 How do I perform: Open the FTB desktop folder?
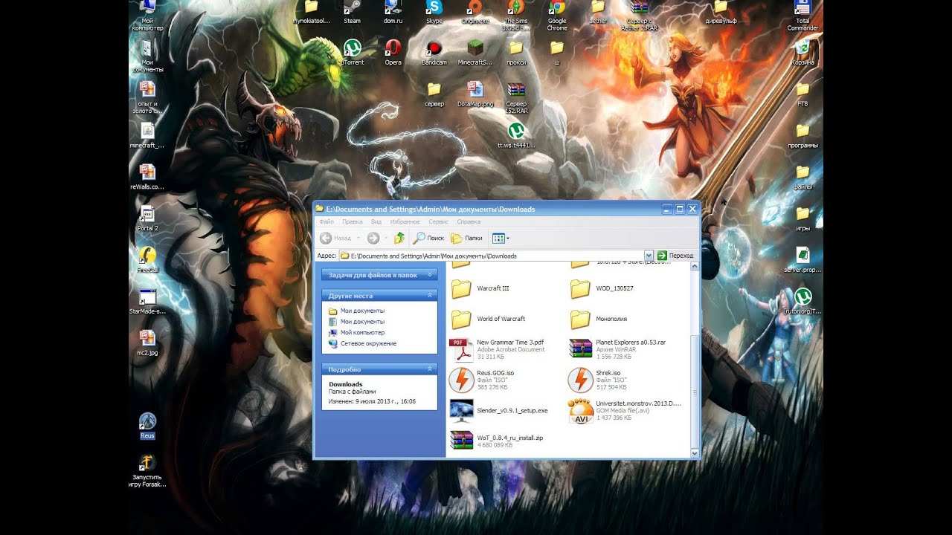click(x=803, y=94)
